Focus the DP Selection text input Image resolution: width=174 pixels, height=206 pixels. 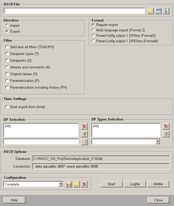pos(41,142)
